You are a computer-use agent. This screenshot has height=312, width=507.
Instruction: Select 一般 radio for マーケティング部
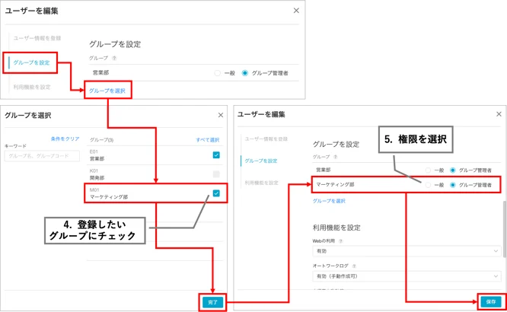428,185
